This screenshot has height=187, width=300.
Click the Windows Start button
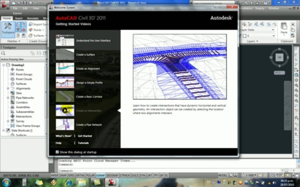(x=7, y=182)
